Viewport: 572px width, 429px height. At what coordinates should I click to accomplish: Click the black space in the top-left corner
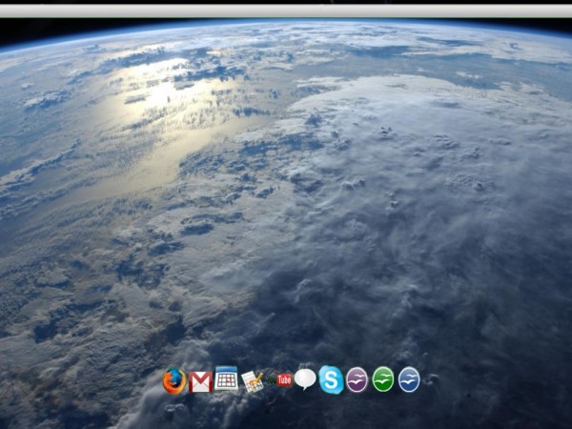click(x=14, y=33)
